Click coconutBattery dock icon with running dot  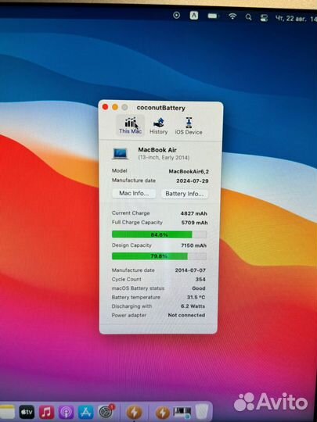[135, 412]
